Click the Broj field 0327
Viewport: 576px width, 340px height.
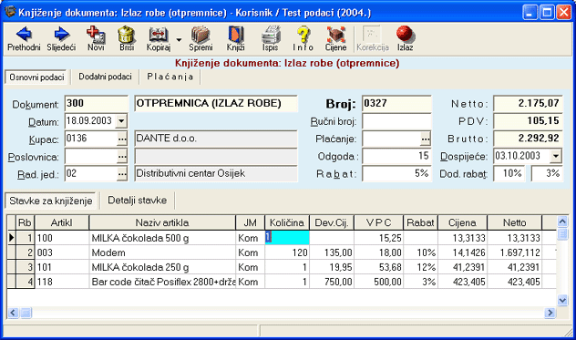tap(396, 103)
